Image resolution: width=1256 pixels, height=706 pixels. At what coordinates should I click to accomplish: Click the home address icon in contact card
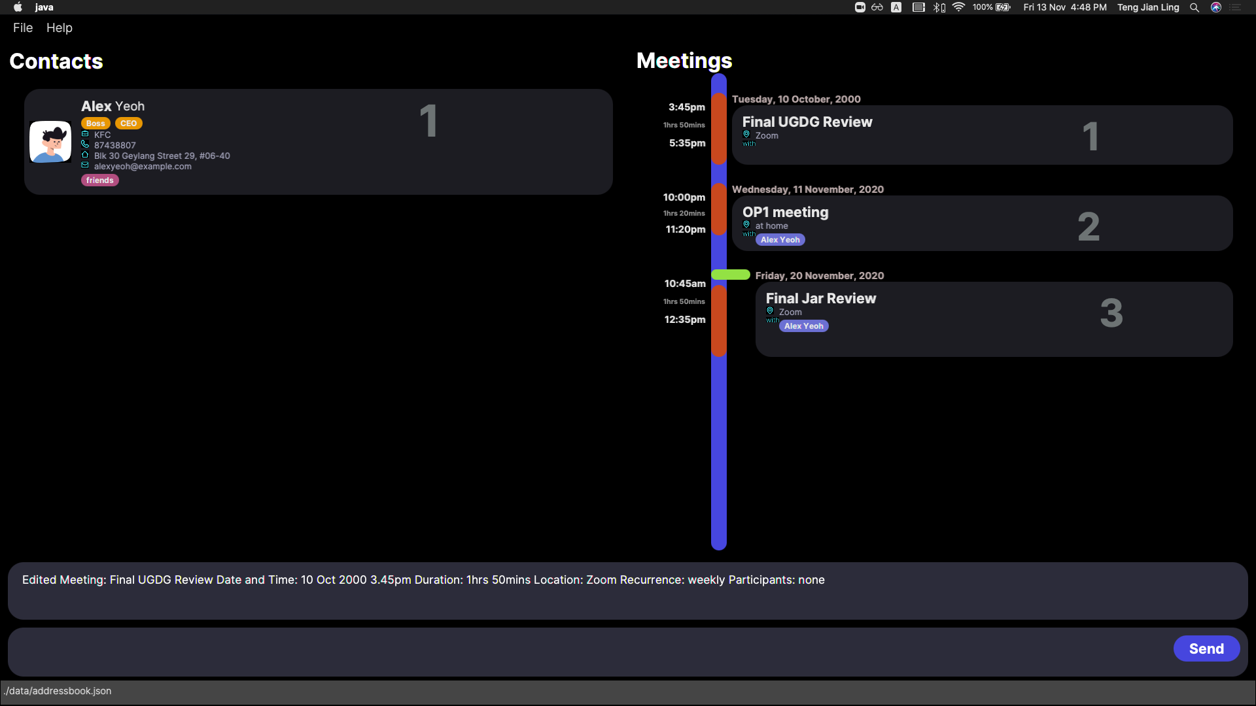[85, 155]
